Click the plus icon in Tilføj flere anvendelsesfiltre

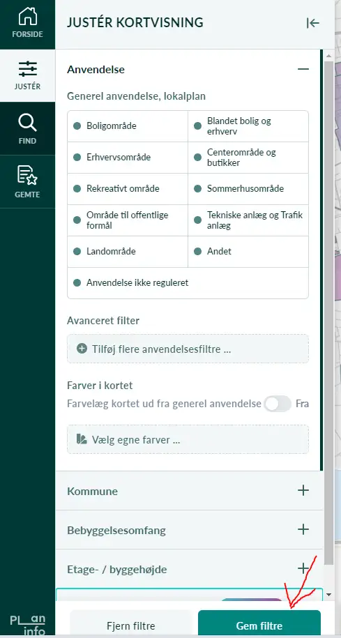tap(82, 349)
